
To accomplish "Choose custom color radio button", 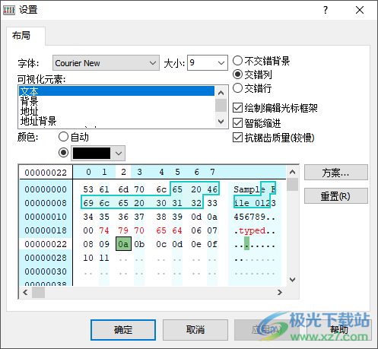I will [63, 153].
